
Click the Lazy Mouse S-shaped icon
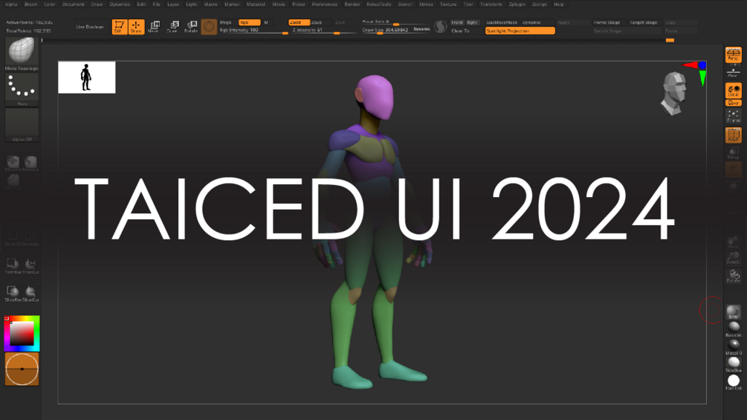coord(441,27)
